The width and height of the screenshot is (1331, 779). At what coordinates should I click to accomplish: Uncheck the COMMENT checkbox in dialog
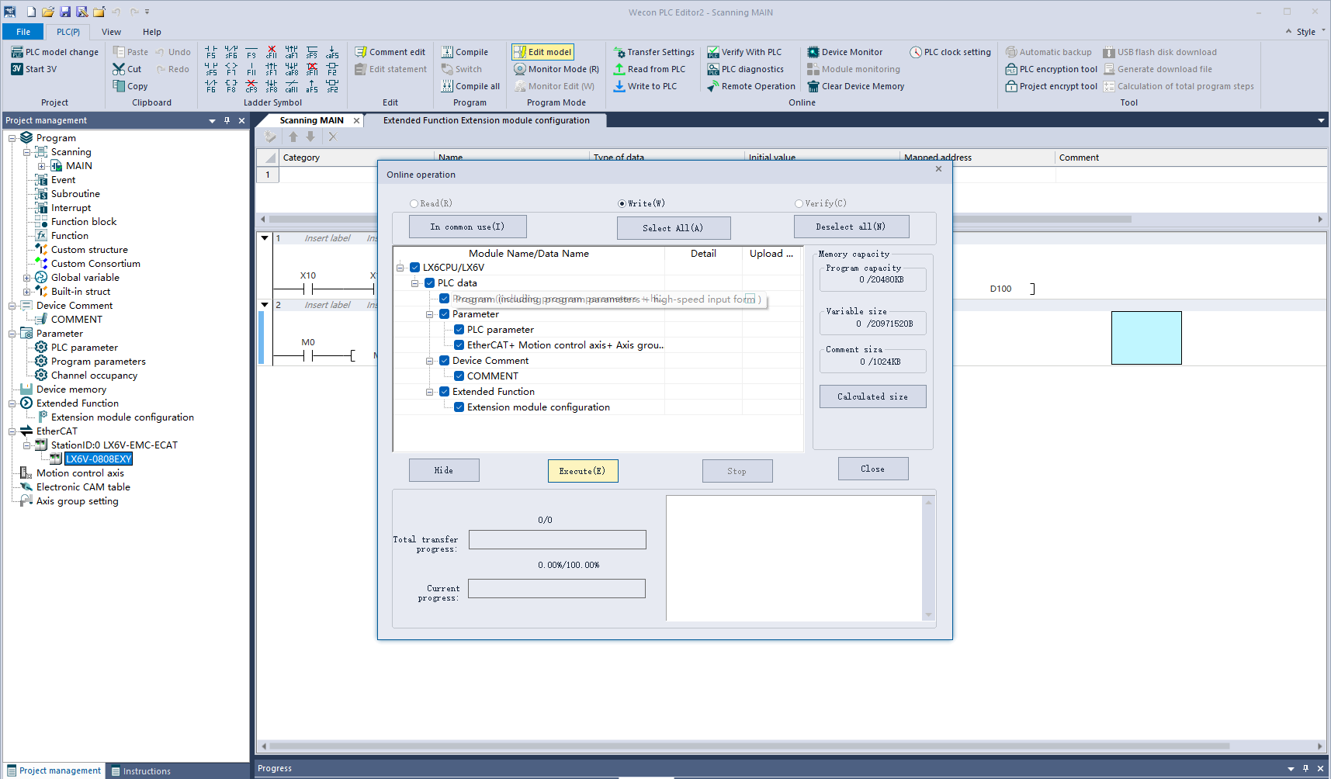click(459, 376)
